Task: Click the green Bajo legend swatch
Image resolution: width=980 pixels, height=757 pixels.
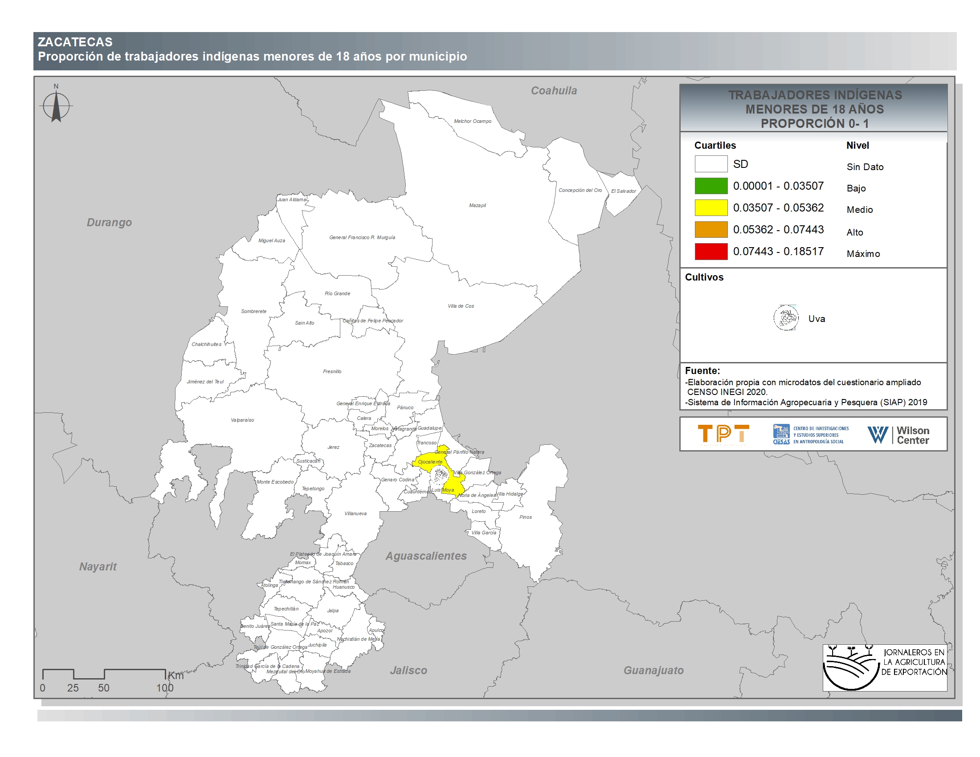Action: tap(711, 186)
